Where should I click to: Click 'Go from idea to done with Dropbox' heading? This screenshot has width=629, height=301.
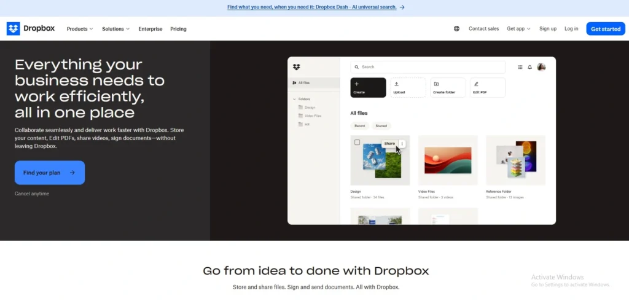pyautogui.click(x=316, y=271)
